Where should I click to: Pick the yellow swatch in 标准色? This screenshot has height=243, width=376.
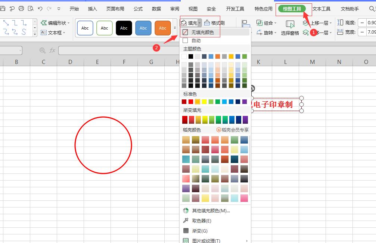tap(204, 102)
